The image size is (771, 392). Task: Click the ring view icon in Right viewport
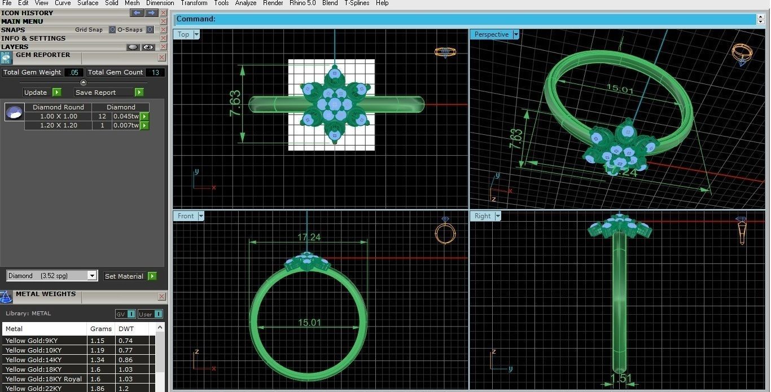pyautogui.click(x=742, y=230)
